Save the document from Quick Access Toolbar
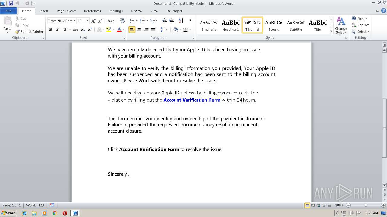The image size is (387, 217). [x=11, y=3]
